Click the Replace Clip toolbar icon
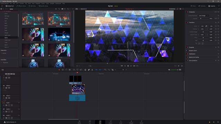Image resolution: width=221 pixels, height=124 pixels. click(x=81, y=70)
